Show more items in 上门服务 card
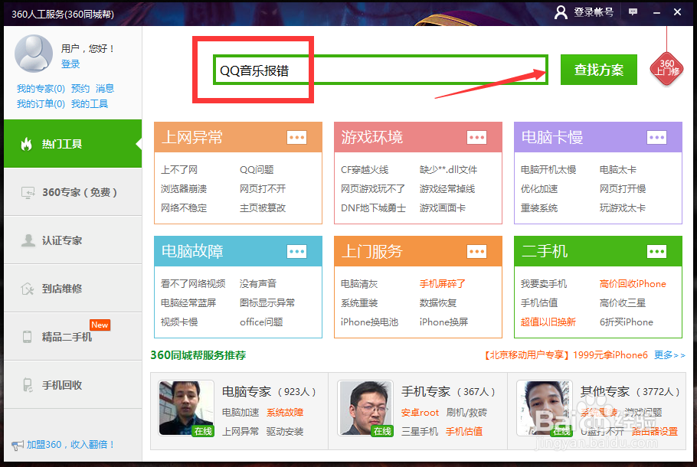This screenshot has width=697, height=467. point(476,252)
